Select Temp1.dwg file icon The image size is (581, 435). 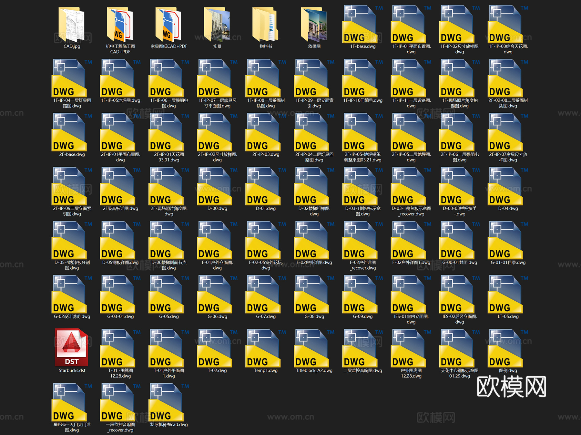click(x=263, y=348)
